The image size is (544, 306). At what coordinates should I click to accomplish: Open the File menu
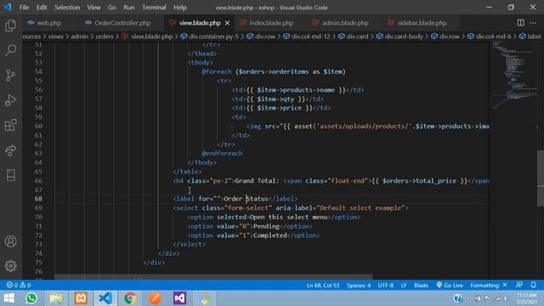click(24, 8)
